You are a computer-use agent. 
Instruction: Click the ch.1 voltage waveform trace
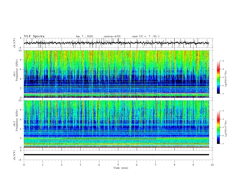click(116, 43)
